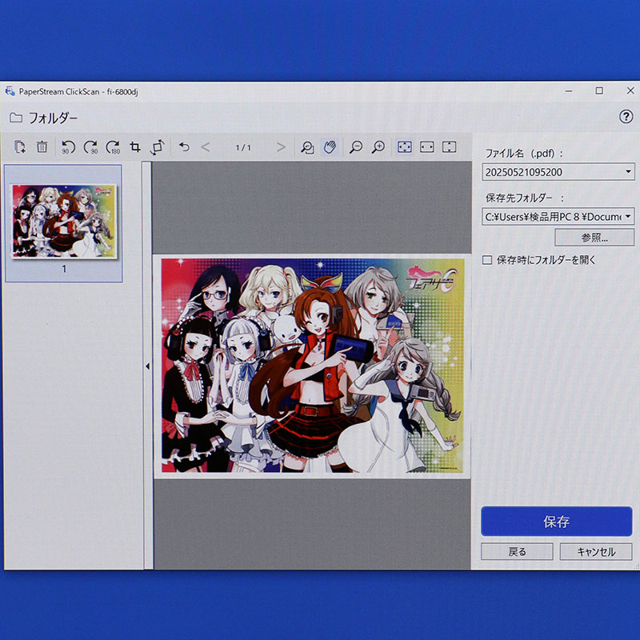Activate the crop tool
The height and width of the screenshot is (640, 640).
point(137,148)
